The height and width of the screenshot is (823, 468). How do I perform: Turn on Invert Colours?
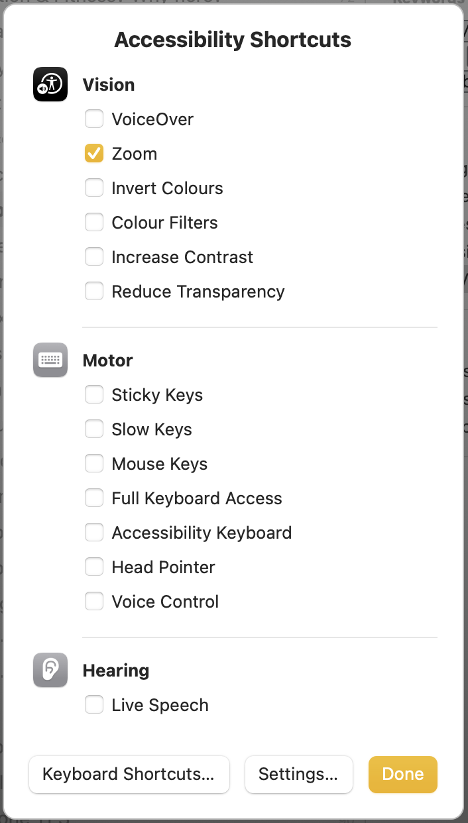pos(94,188)
